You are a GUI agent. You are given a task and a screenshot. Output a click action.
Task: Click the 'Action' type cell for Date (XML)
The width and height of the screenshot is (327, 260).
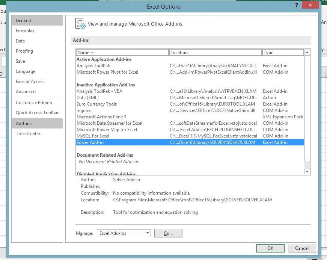click(269, 98)
